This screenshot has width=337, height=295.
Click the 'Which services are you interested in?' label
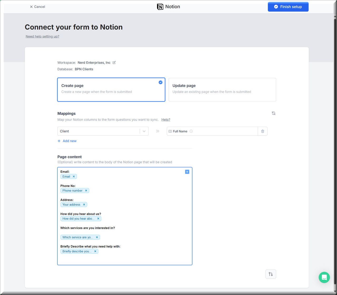[x=87, y=228]
